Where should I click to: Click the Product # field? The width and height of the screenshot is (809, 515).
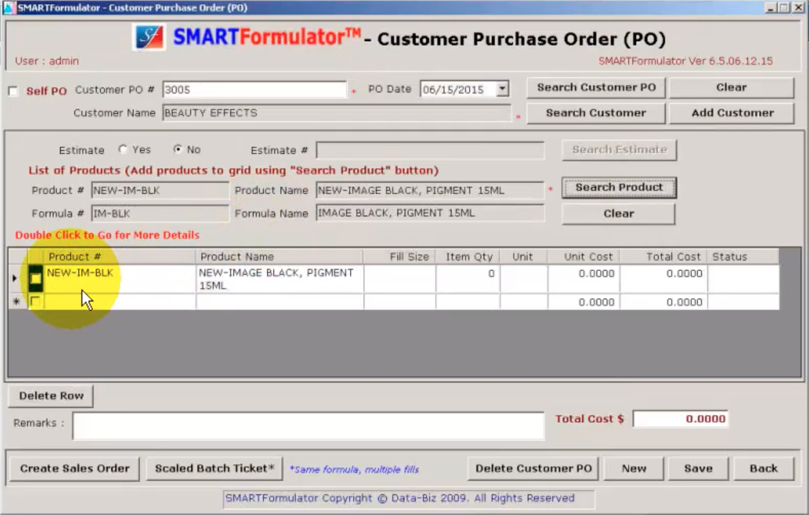(x=160, y=191)
